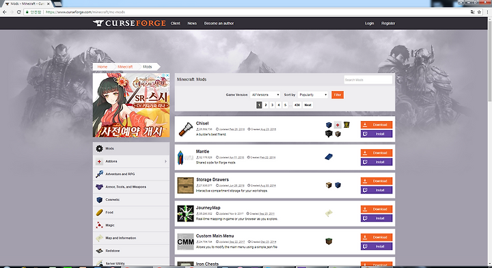Open the Chisel mod thumbnail image
The height and width of the screenshot is (268, 492).
coord(185,129)
